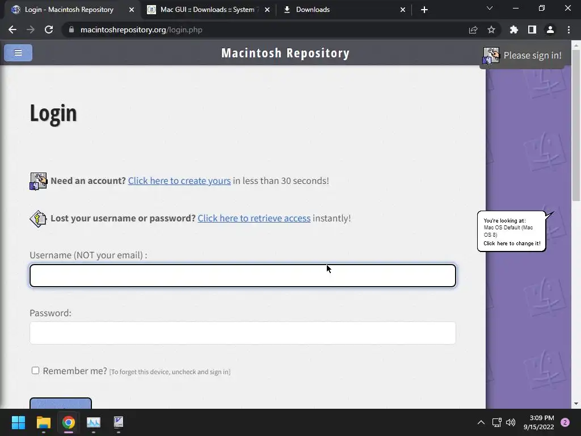Click the page scrollbar up arrow
This screenshot has width=581, height=436.
576,45
